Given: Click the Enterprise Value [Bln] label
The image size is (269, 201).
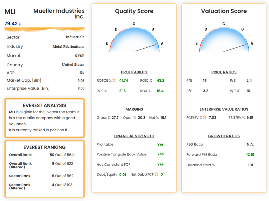Looking at the screenshot, I should click(x=28, y=88).
